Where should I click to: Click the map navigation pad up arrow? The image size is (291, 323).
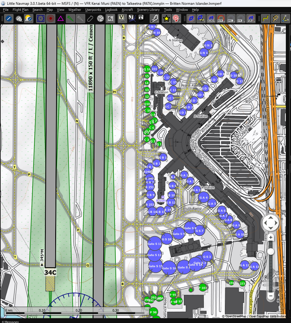tap(270, 218)
